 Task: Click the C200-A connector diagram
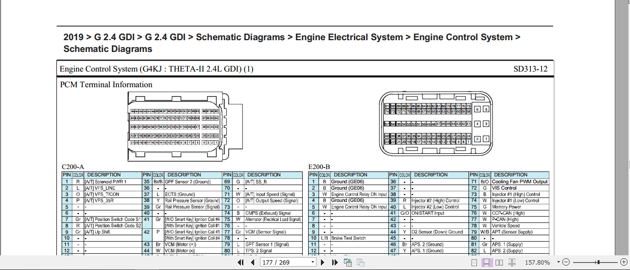click(184, 126)
